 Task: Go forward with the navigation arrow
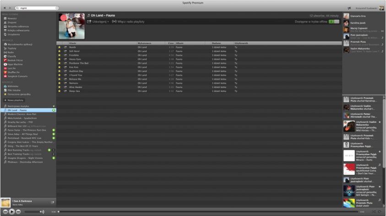(x=10, y=8)
